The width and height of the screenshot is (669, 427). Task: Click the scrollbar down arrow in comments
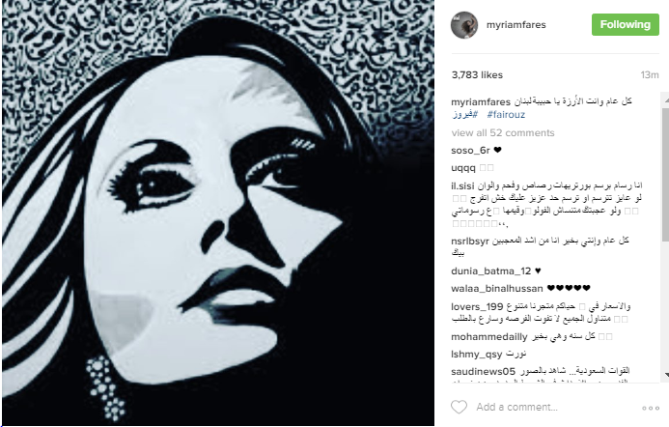pyautogui.click(x=665, y=375)
